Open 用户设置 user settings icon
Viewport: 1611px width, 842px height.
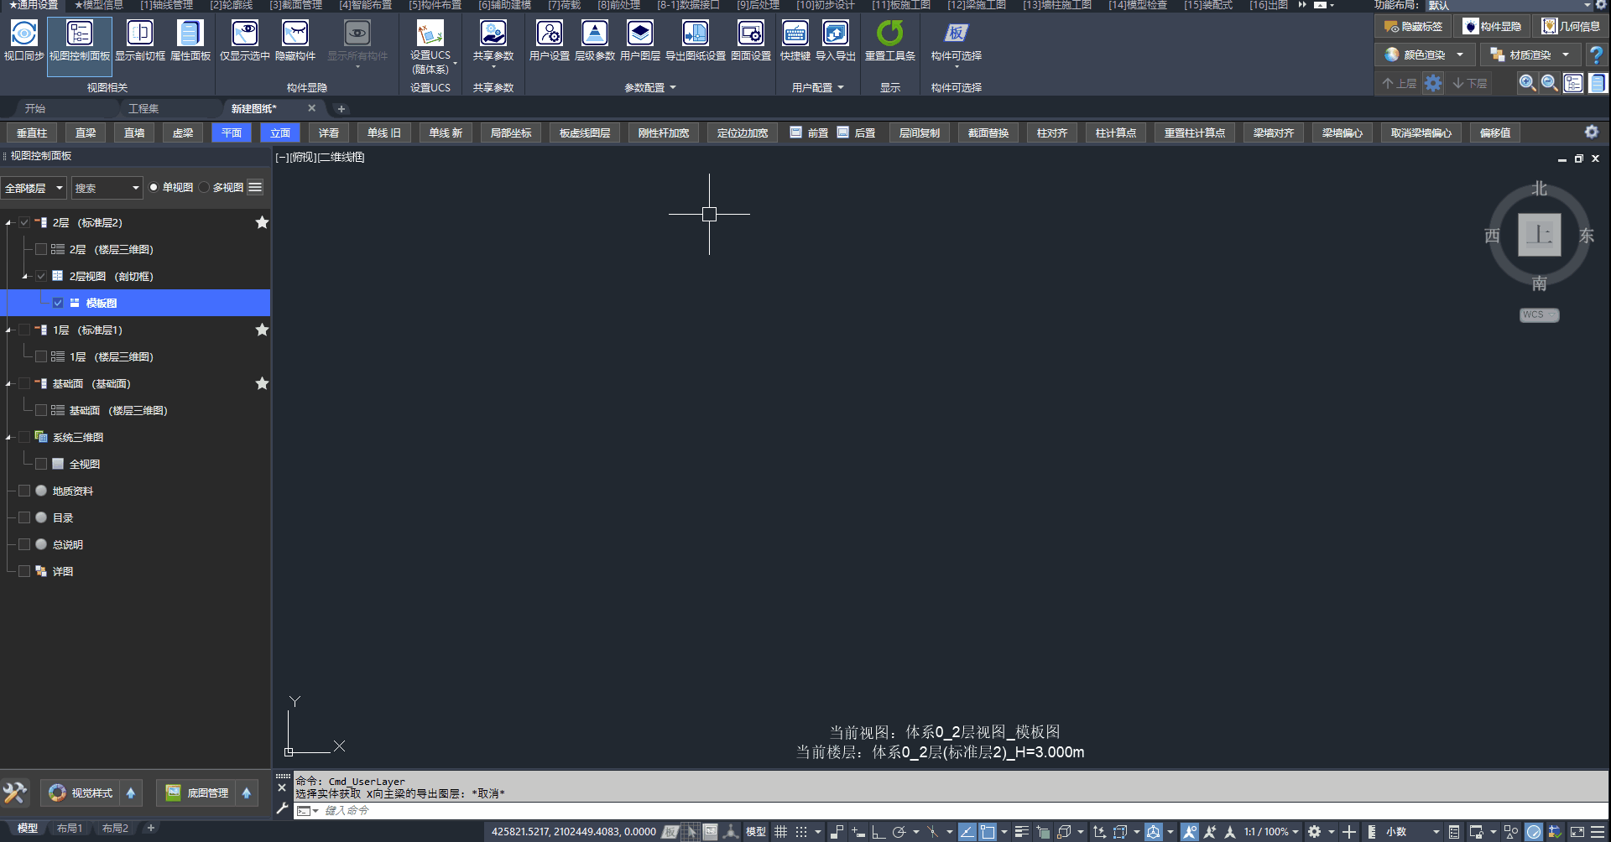coord(550,40)
